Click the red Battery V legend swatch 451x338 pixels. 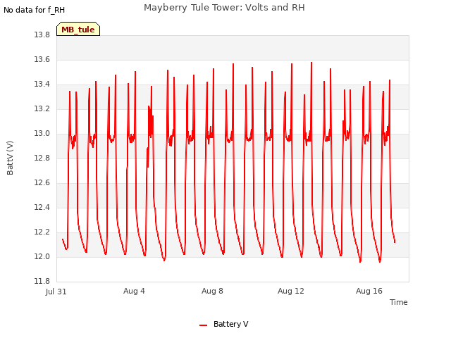point(204,325)
